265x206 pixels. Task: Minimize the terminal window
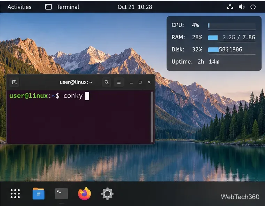point(131,82)
